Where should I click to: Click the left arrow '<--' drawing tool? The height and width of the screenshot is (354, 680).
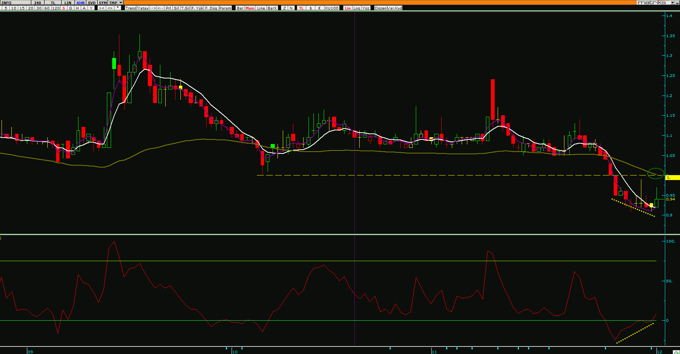coord(160,8)
